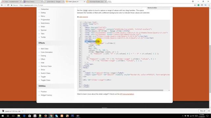The width and height of the screenshot is (211, 118).
Task: Open the Toggle effect link
Action: click(43, 77)
